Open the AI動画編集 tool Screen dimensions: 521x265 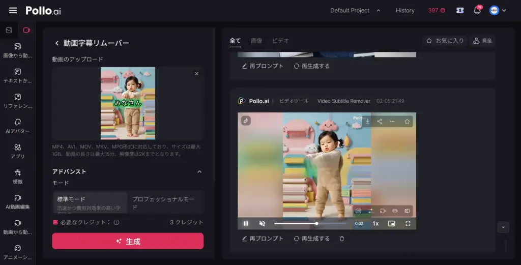(18, 202)
